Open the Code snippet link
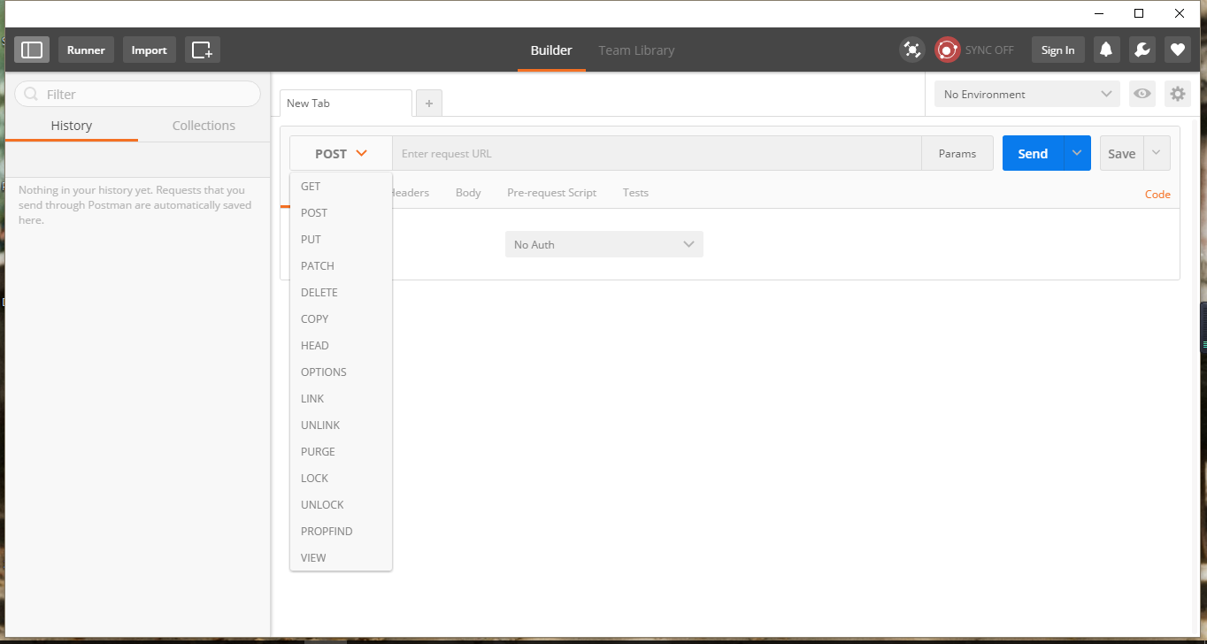The height and width of the screenshot is (644, 1207). pos(1157,194)
